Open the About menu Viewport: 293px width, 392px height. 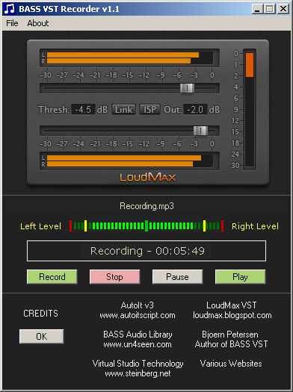tap(38, 23)
